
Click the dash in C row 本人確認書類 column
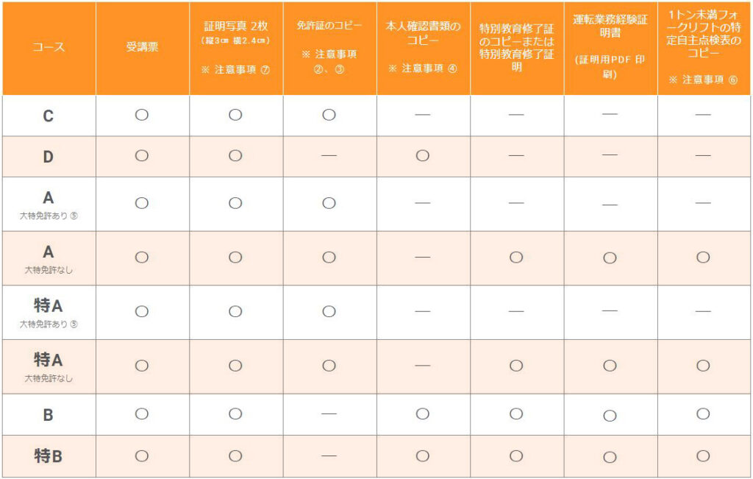[423, 115]
